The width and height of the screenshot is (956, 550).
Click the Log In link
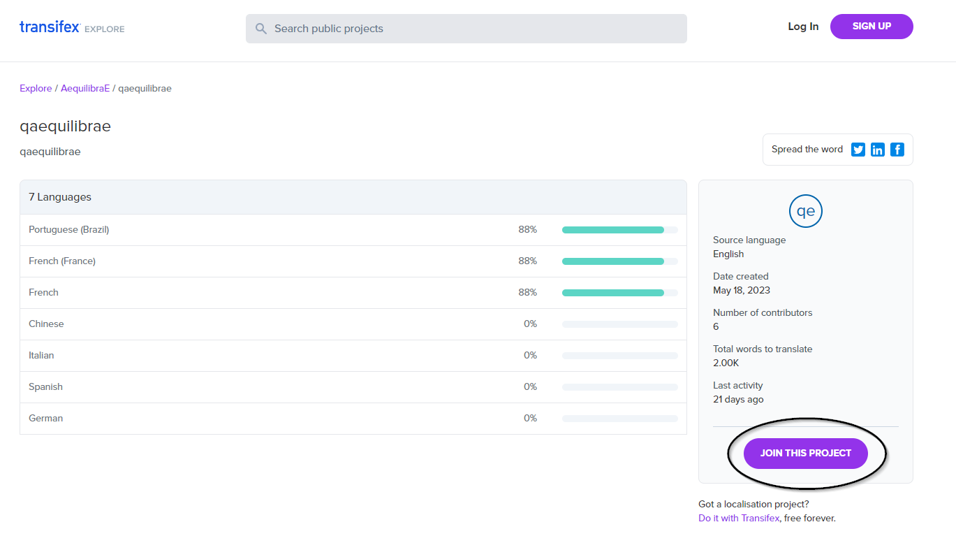(803, 27)
